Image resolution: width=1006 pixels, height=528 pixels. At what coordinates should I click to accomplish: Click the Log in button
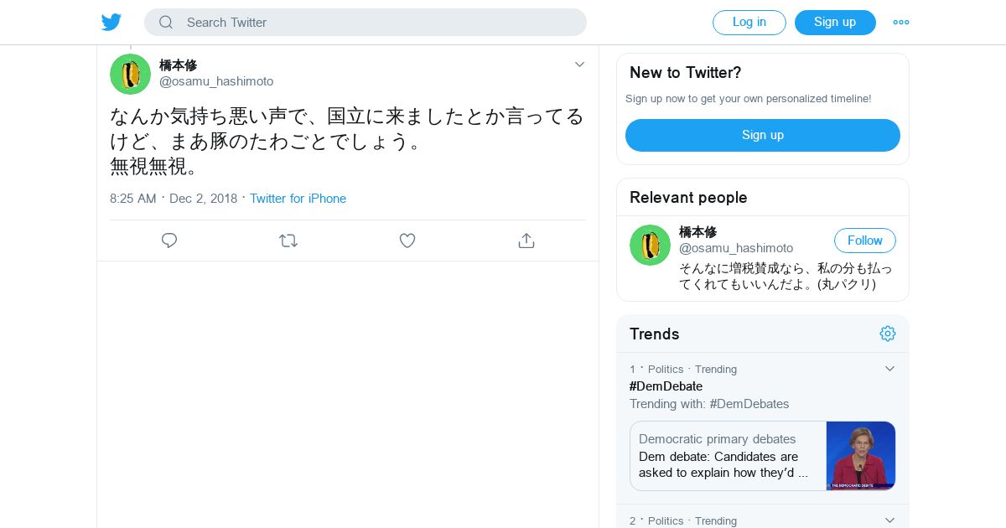click(749, 23)
